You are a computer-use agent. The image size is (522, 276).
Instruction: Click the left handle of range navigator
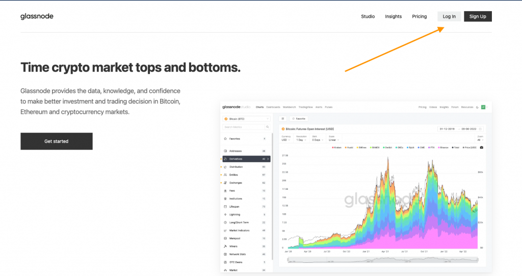pyautogui.click(x=288, y=260)
